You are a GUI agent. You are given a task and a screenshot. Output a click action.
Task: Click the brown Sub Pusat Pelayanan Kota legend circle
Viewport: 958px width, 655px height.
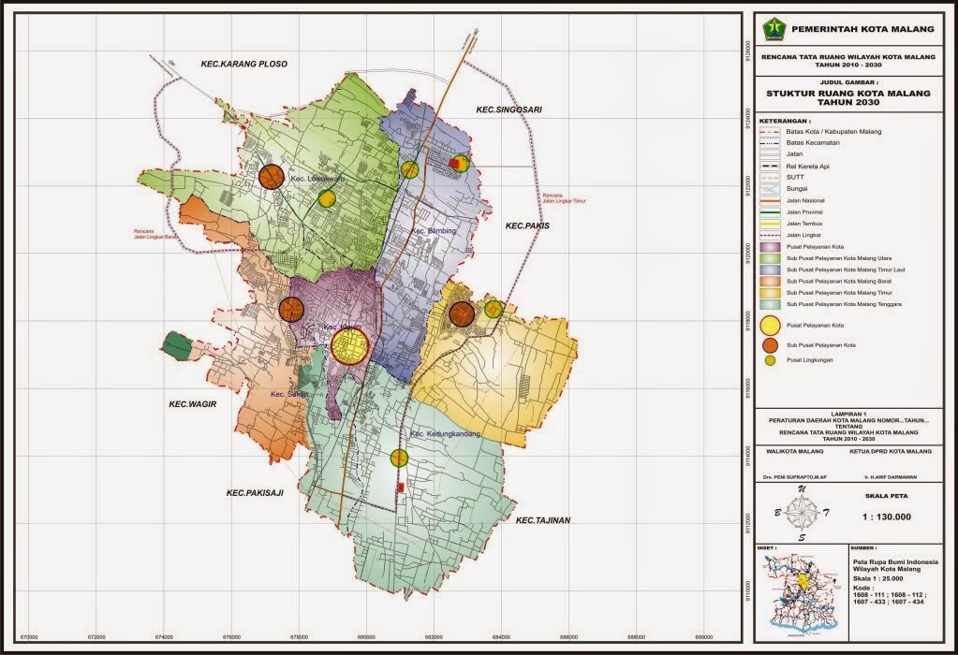(x=771, y=345)
